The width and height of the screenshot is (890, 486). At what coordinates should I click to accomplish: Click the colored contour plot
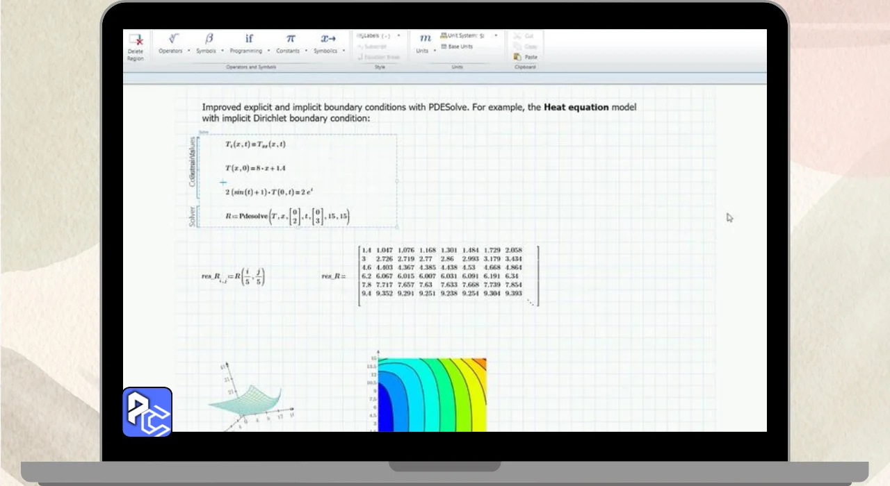click(432, 394)
